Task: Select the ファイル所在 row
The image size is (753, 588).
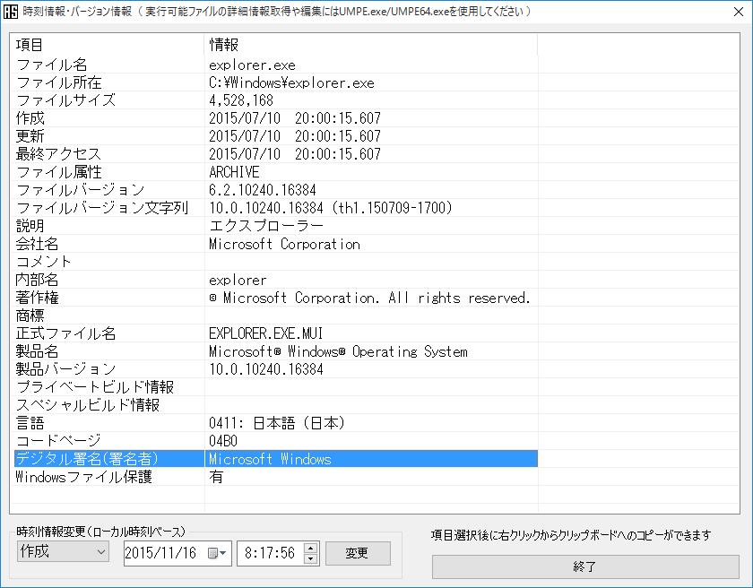Action: [276, 82]
